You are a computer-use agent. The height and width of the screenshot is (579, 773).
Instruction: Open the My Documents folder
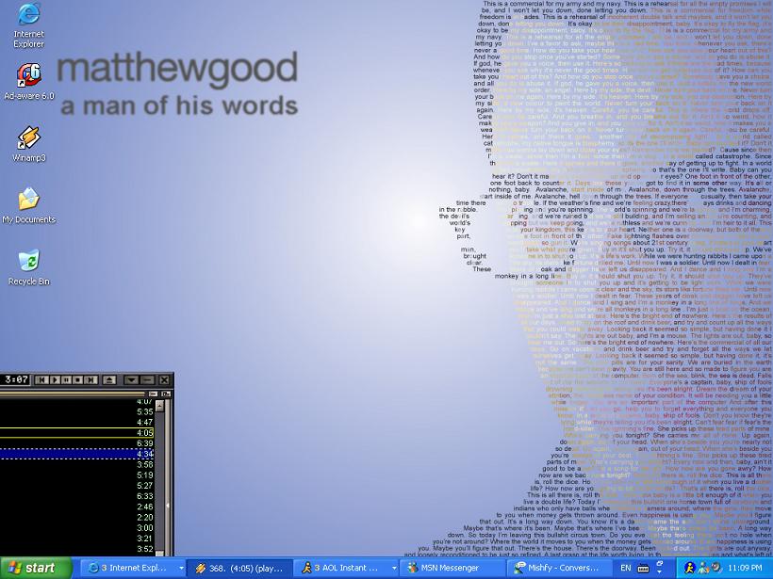coord(28,204)
